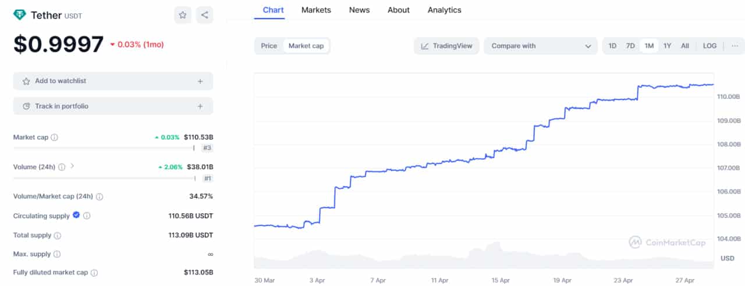Click the Track in portfolio button

113,106
